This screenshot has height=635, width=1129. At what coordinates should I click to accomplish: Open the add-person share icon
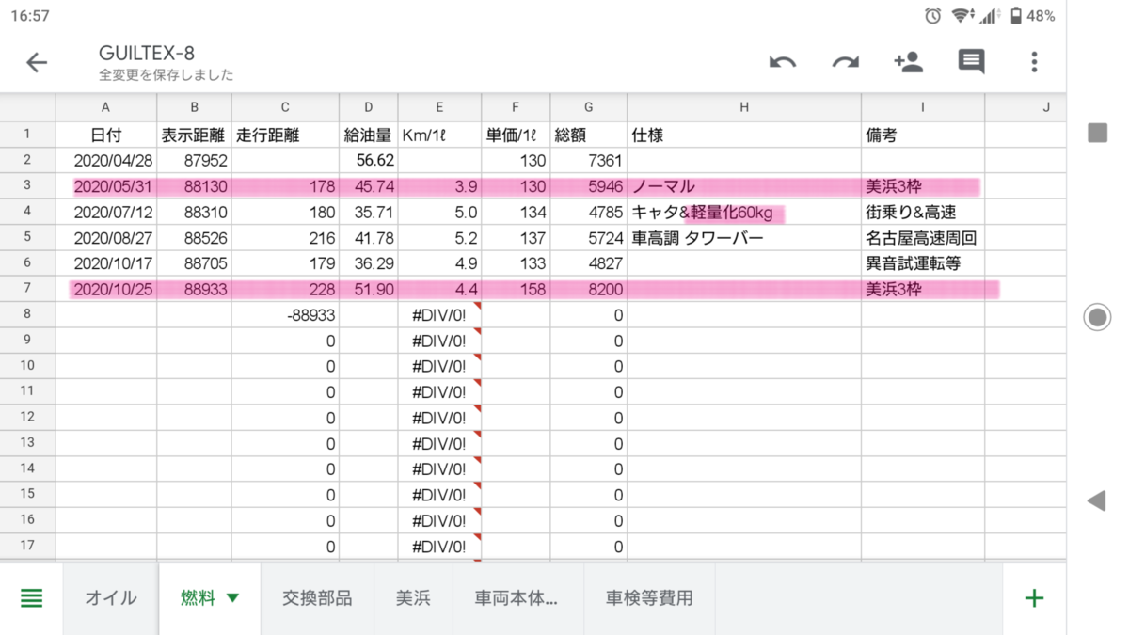click(x=908, y=62)
